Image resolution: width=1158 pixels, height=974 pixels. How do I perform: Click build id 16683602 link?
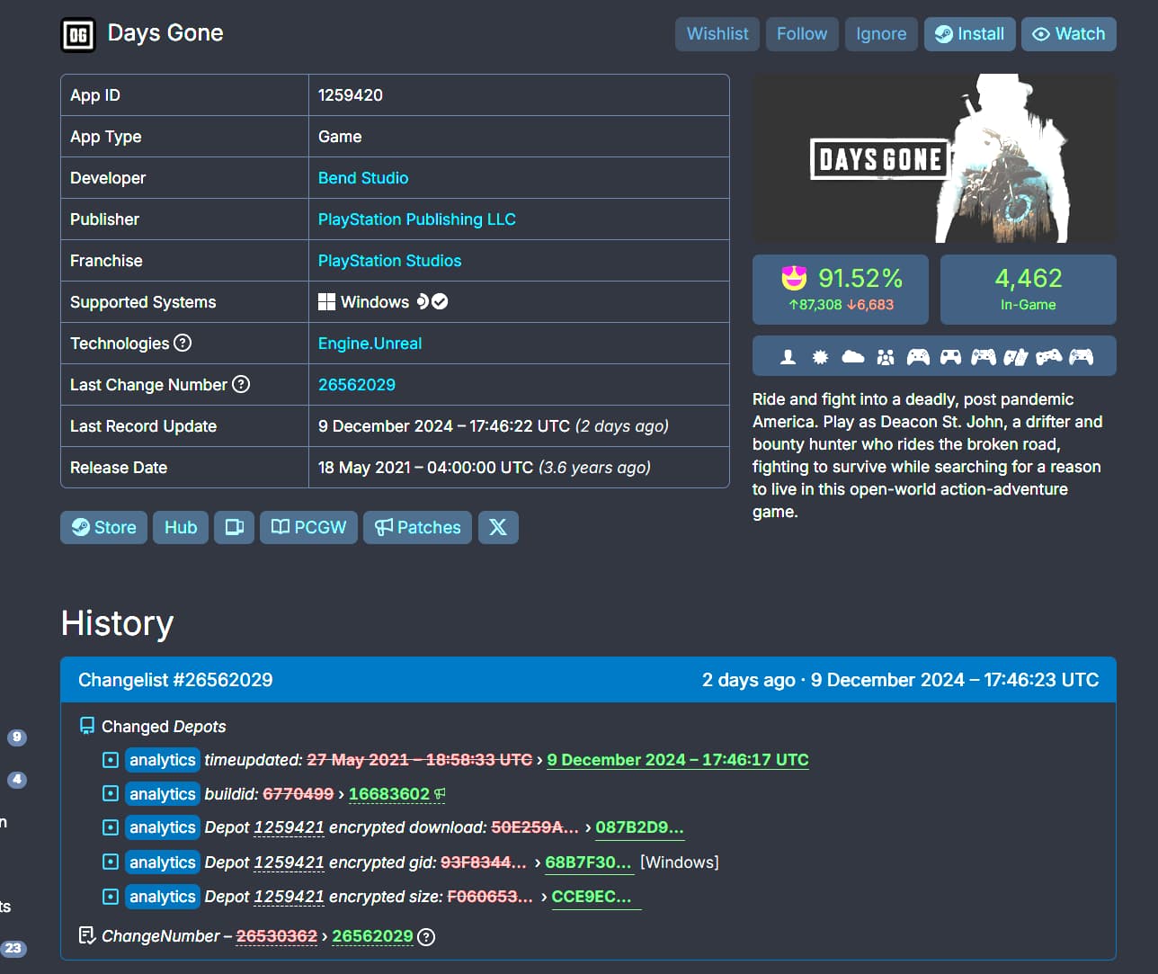click(389, 794)
